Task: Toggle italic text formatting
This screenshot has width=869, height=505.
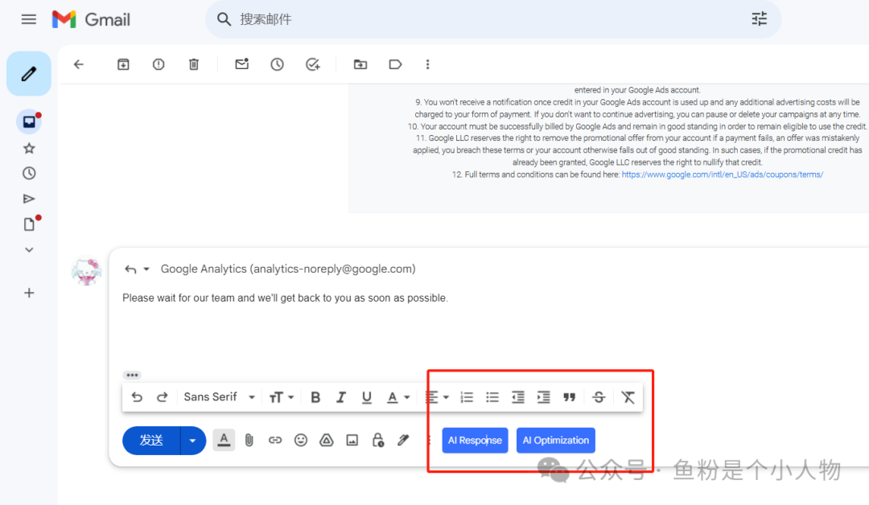Action: 341,397
